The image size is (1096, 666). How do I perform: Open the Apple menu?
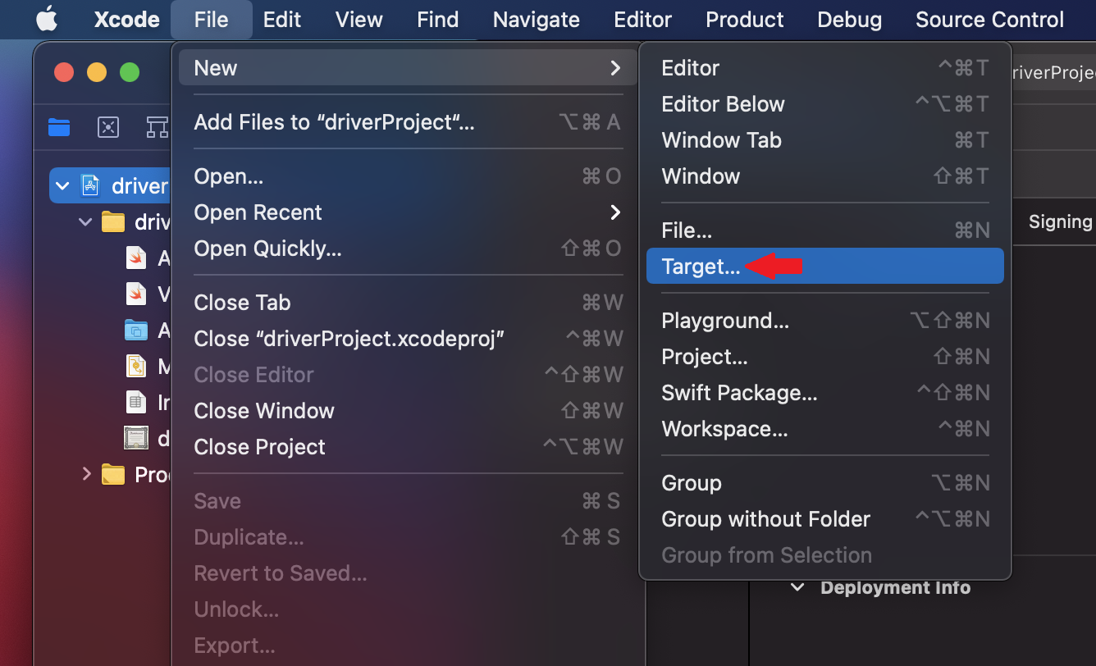tap(47, 19)
